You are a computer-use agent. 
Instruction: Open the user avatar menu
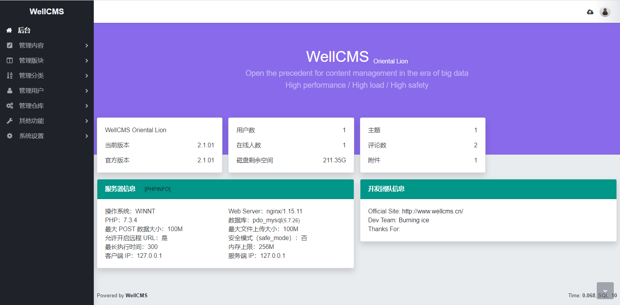605,12
